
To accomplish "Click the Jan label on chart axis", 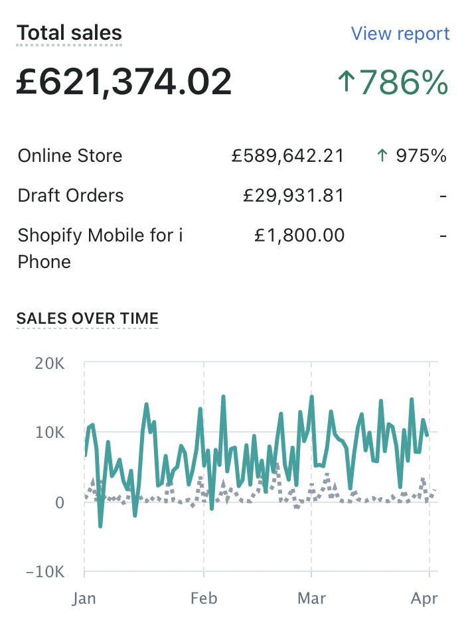I will (84, 598).
